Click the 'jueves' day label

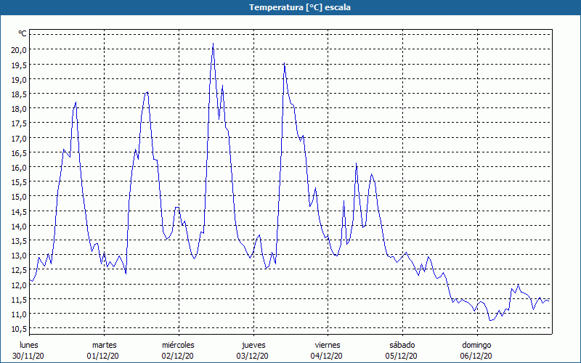[253, 345]
